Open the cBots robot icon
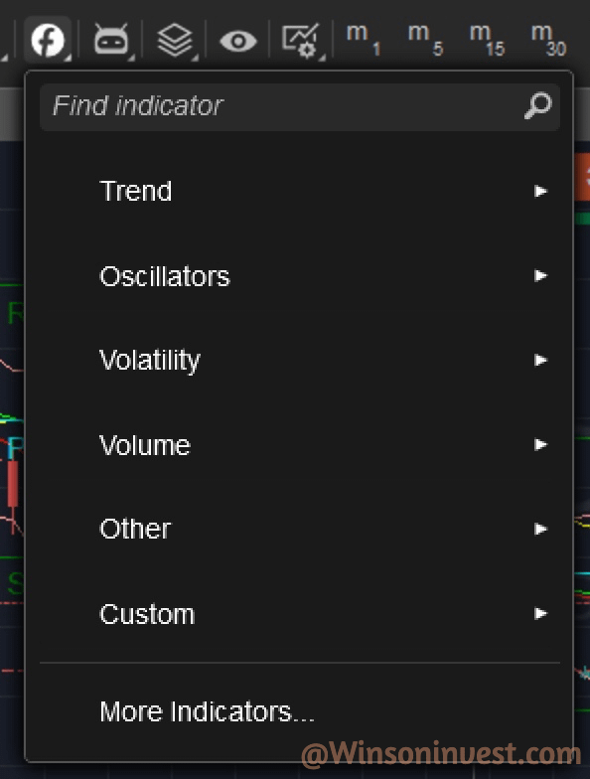Viewport: 590px width, 779px height. pos(111,40)
